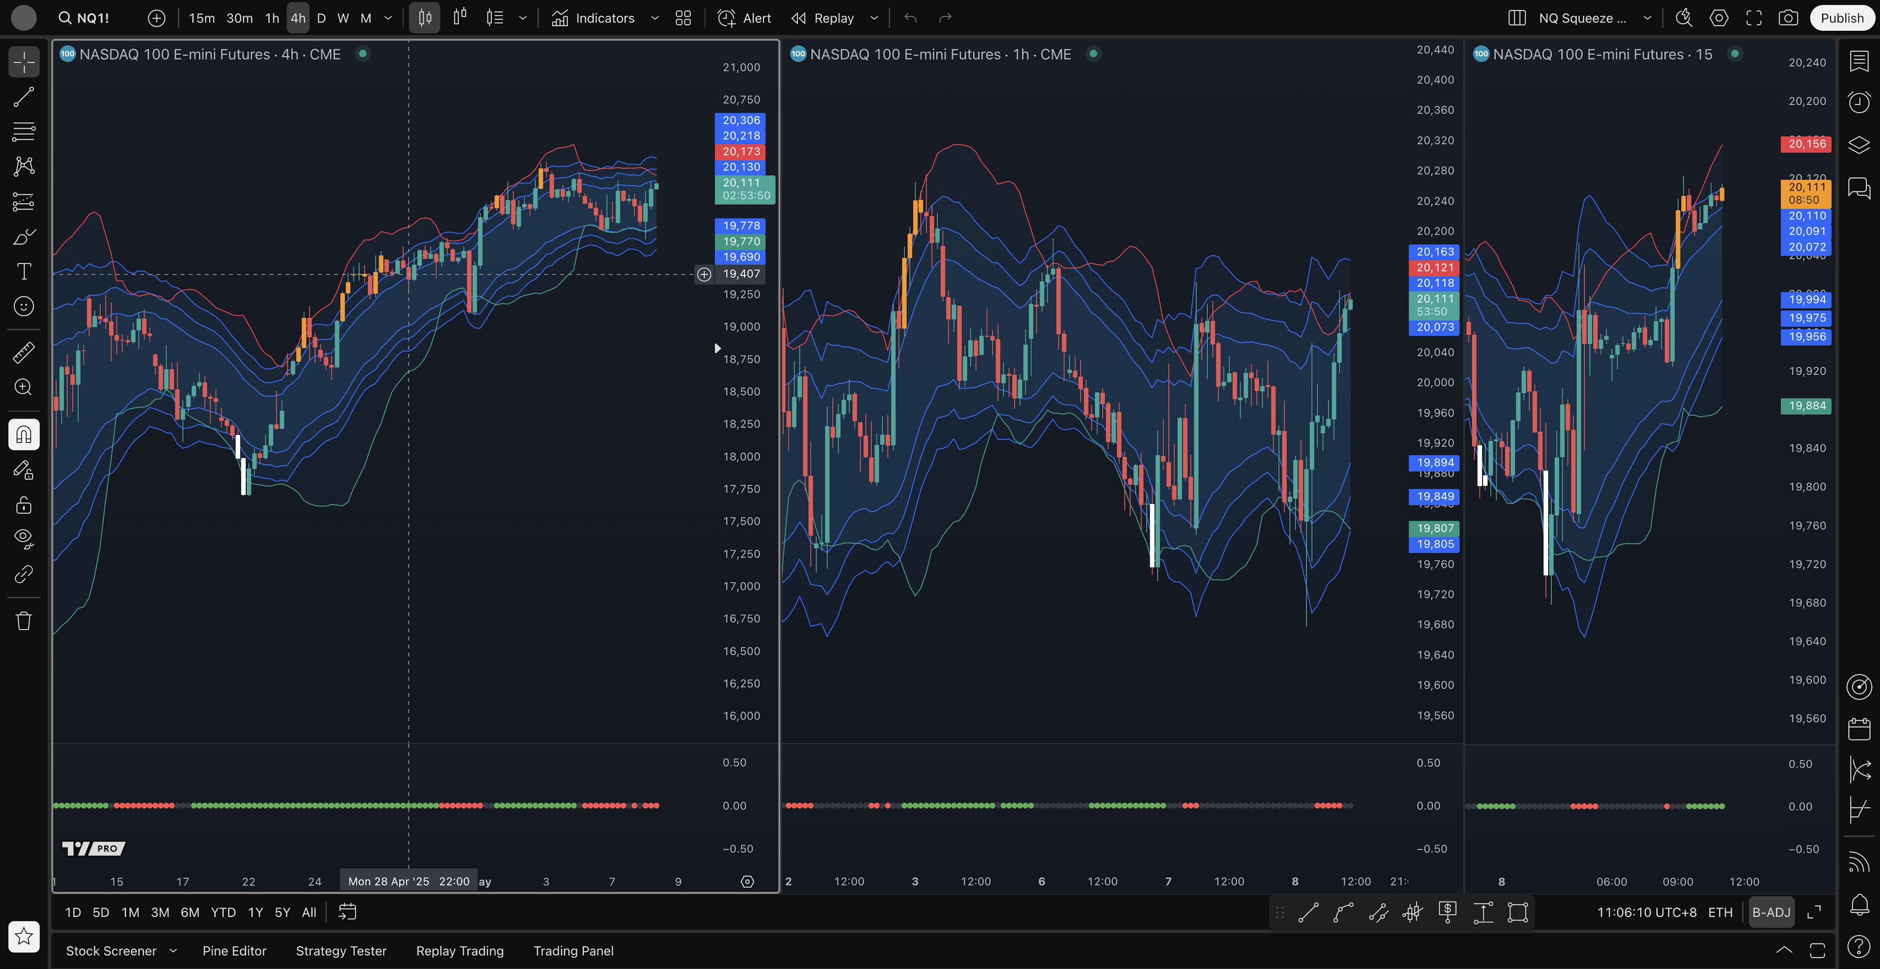The height and width of the screenshot is (969, 1880).
Task: Open the emoji icons tool
Action: coord(23,307)
